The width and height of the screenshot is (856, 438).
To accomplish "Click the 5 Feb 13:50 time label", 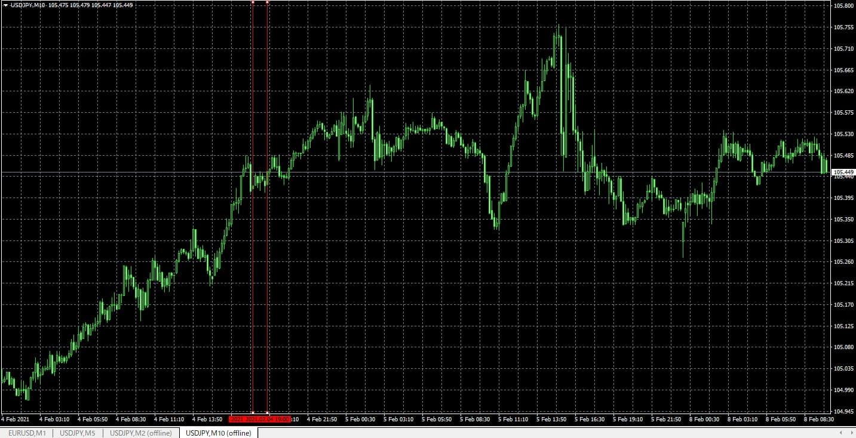I will click(x=551, y=420).
